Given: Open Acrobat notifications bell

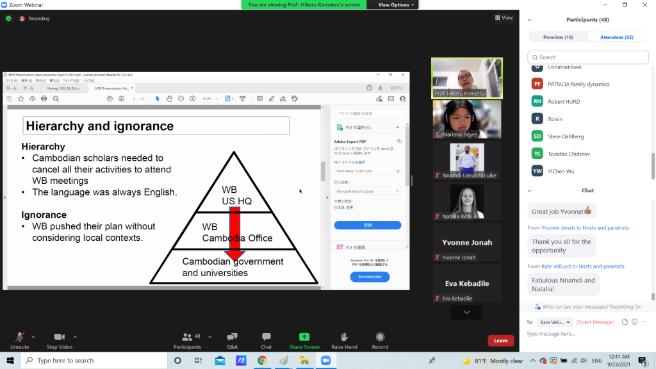Looking at the screenshot, I should pyautogui.click(x=381, y=88).
